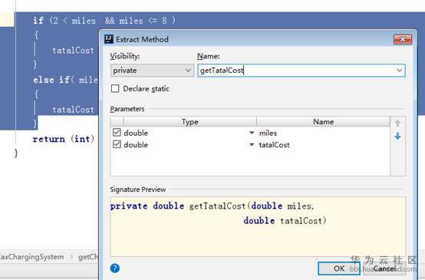
Task: Expand the Name field history dropdown
Action: pyautogui.click(x=399, y=71)
